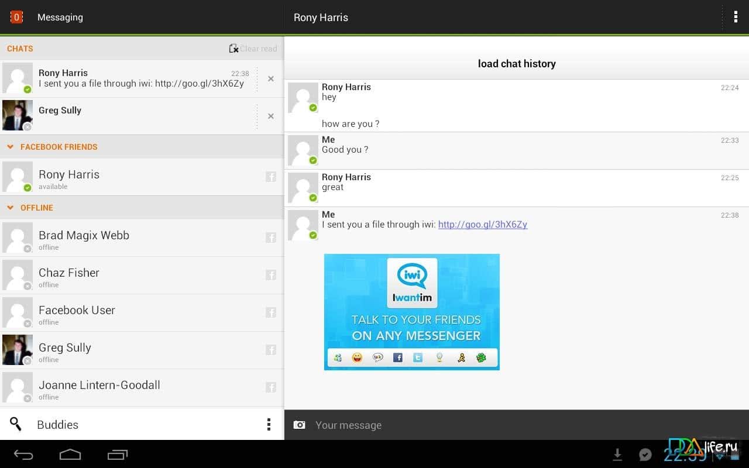
Task: Collapse the Facebook Friends group
Action: coord(11,147)
